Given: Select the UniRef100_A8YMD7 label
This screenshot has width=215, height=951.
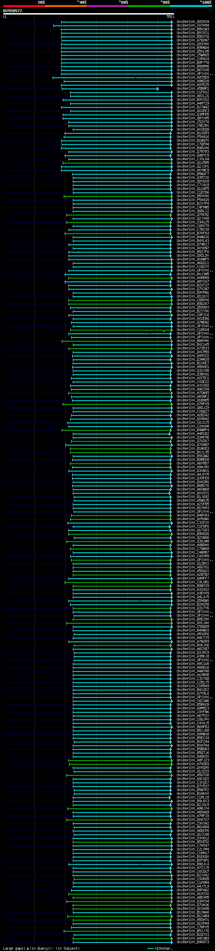Looking at the screenshot, I should tap(193, 463).
